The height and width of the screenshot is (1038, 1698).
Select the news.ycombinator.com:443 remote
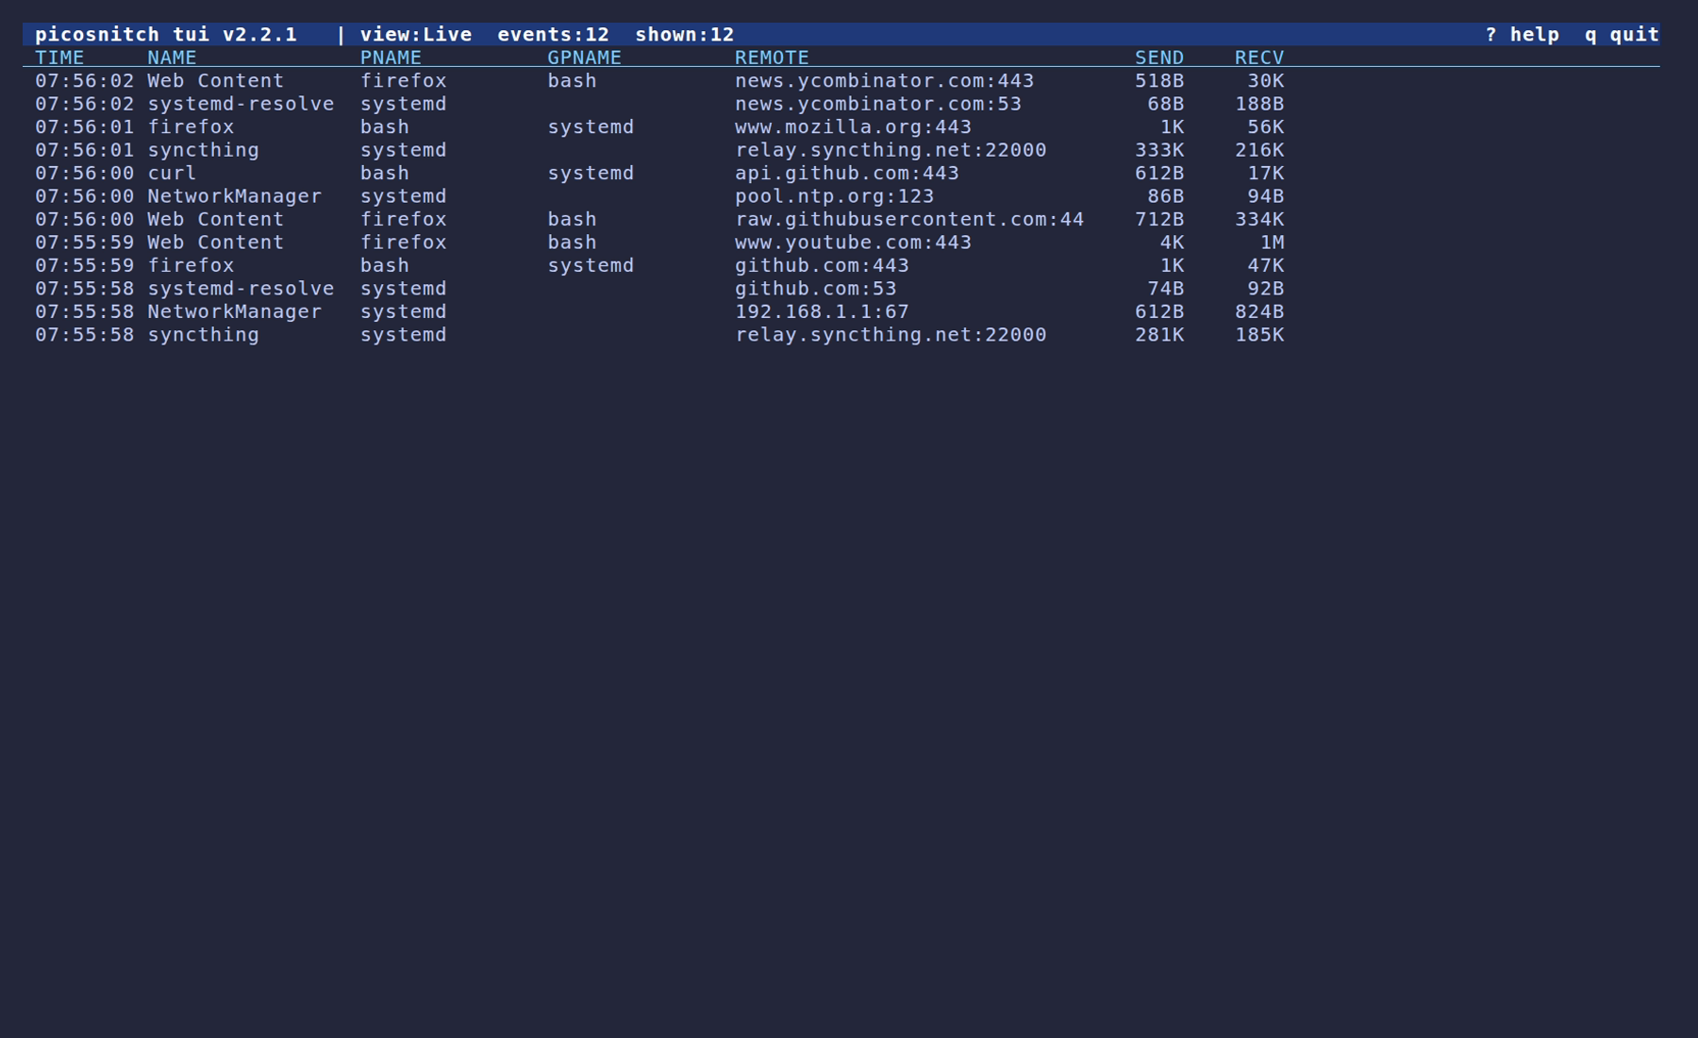coord(885,81)
